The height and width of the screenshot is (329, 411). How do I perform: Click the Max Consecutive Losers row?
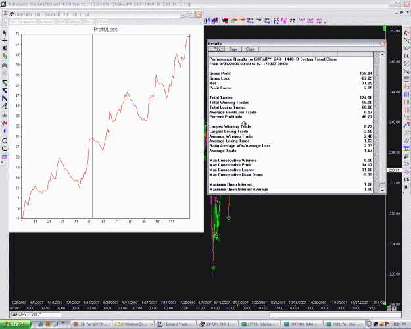(x=291, y=170)
